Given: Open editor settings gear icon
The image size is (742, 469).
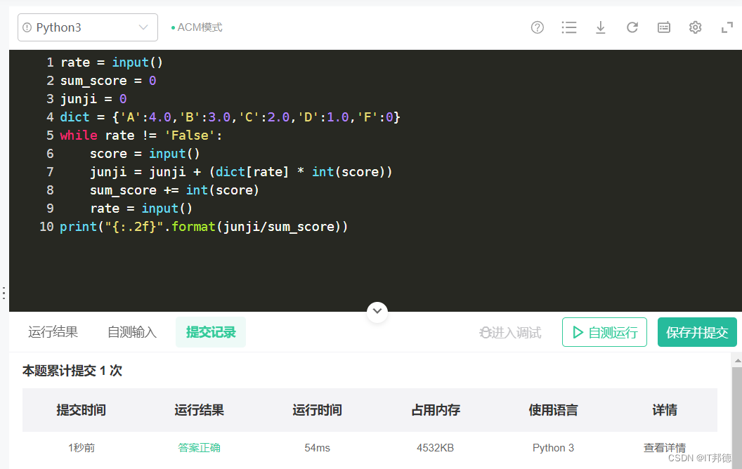Looking at the screenshot, I should 695,27.
